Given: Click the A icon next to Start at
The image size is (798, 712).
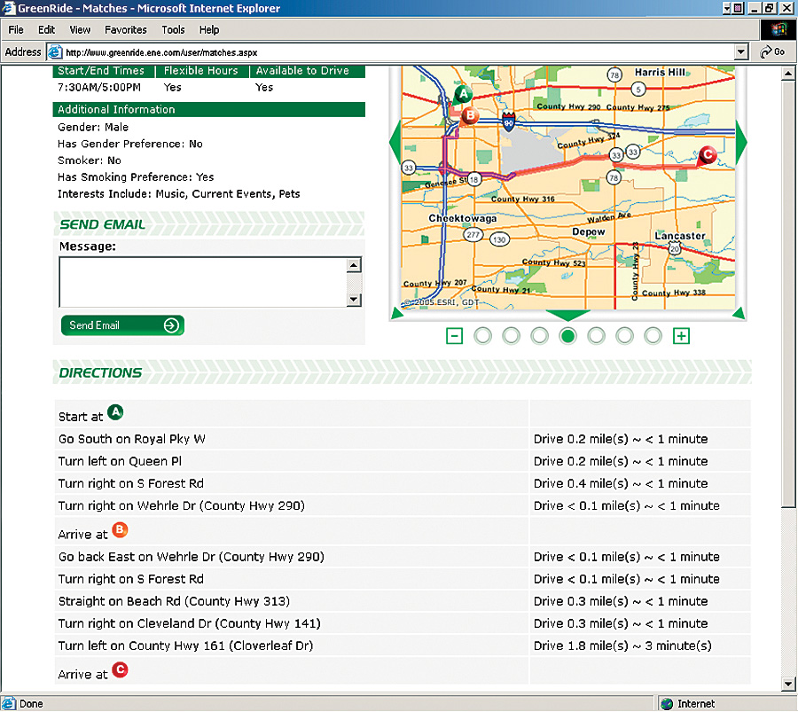Looking at the screenshot, I should 115,411.
